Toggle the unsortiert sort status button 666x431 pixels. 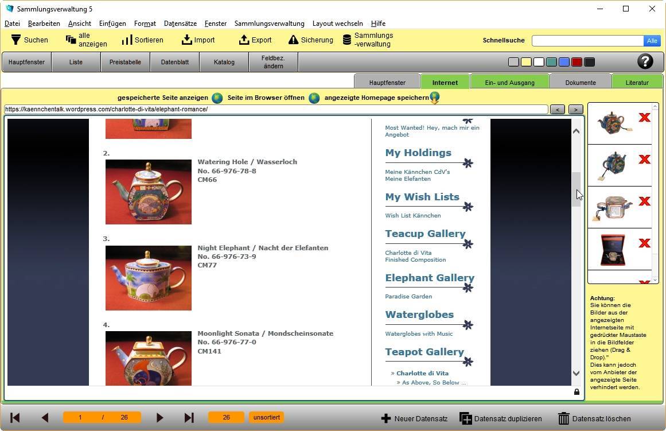coord(267,417)
